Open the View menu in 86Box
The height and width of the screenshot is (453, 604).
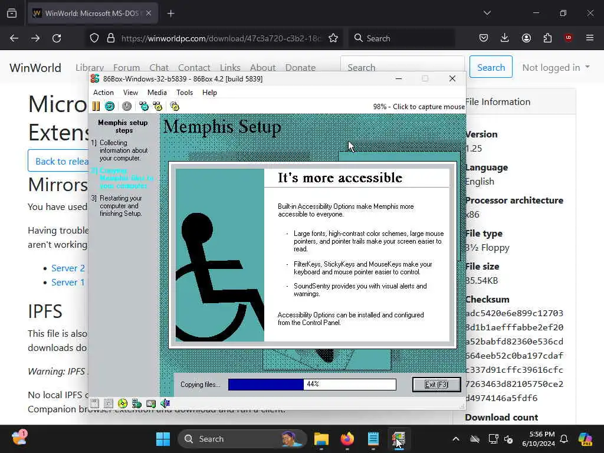coord(130,93)
